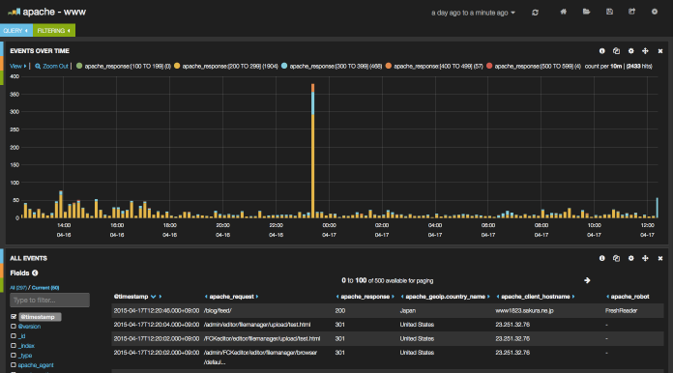
Task: Click move icon on All Events panel
Action: (x=645, y=258)
